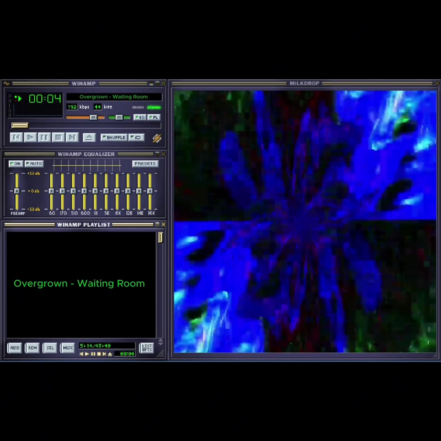This screenshot has height=441, width=441.
Task: Toggle the PL playlist window button
Action: coord(154,117)
